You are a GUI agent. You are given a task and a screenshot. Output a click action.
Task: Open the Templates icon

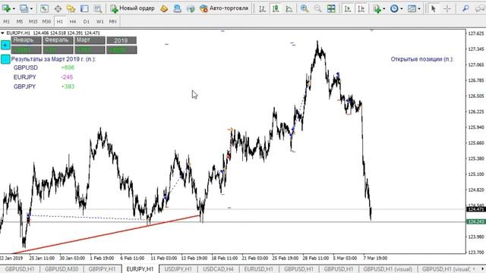pos(412,8)
